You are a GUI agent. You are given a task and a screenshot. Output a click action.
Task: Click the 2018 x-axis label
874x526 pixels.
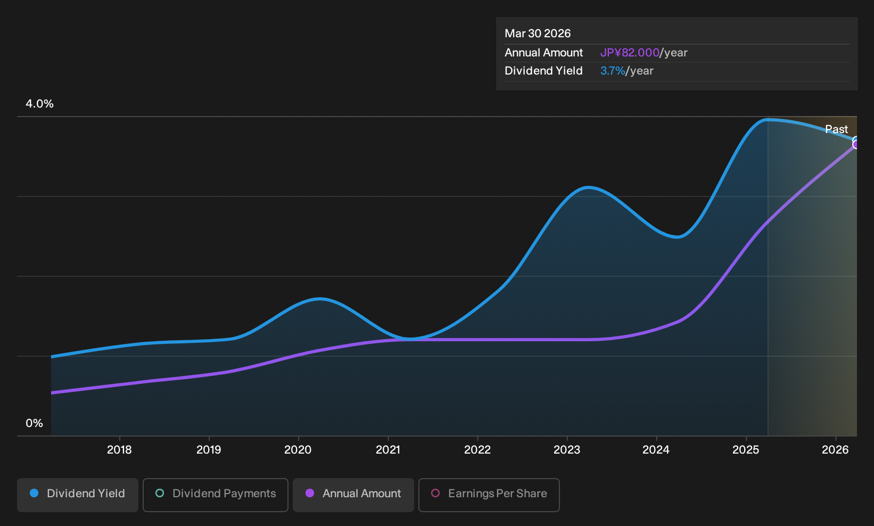click(119, 450)
